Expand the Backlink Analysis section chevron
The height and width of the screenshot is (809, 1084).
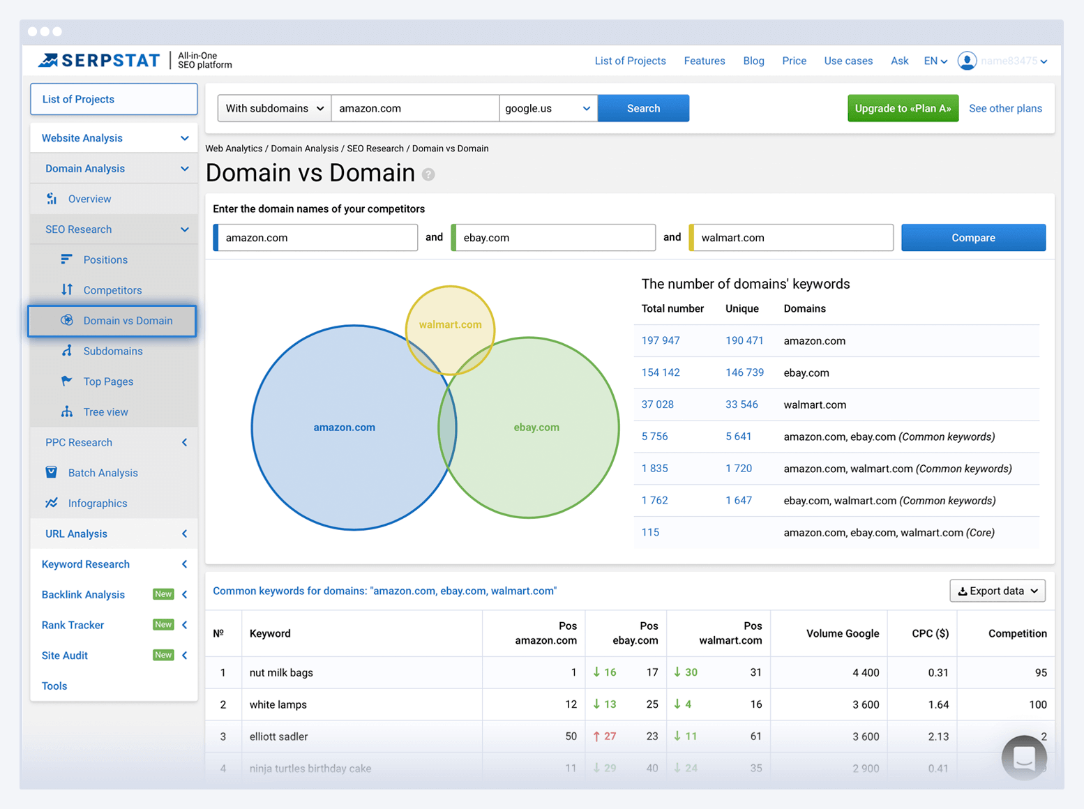(x=184, y=594)
